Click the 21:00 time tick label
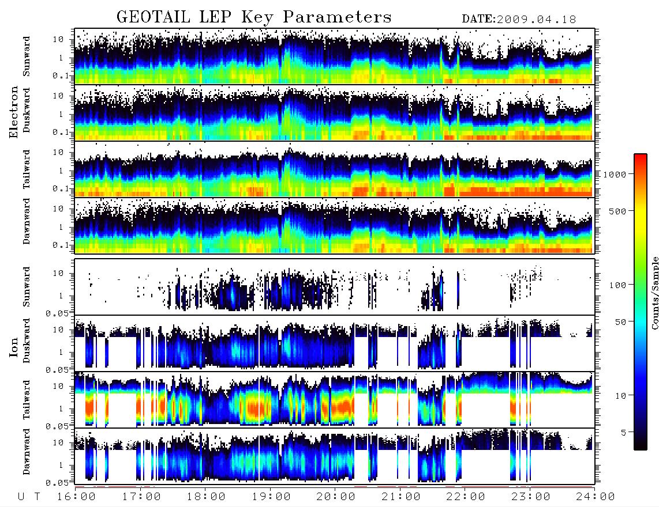 pos(401,497)
